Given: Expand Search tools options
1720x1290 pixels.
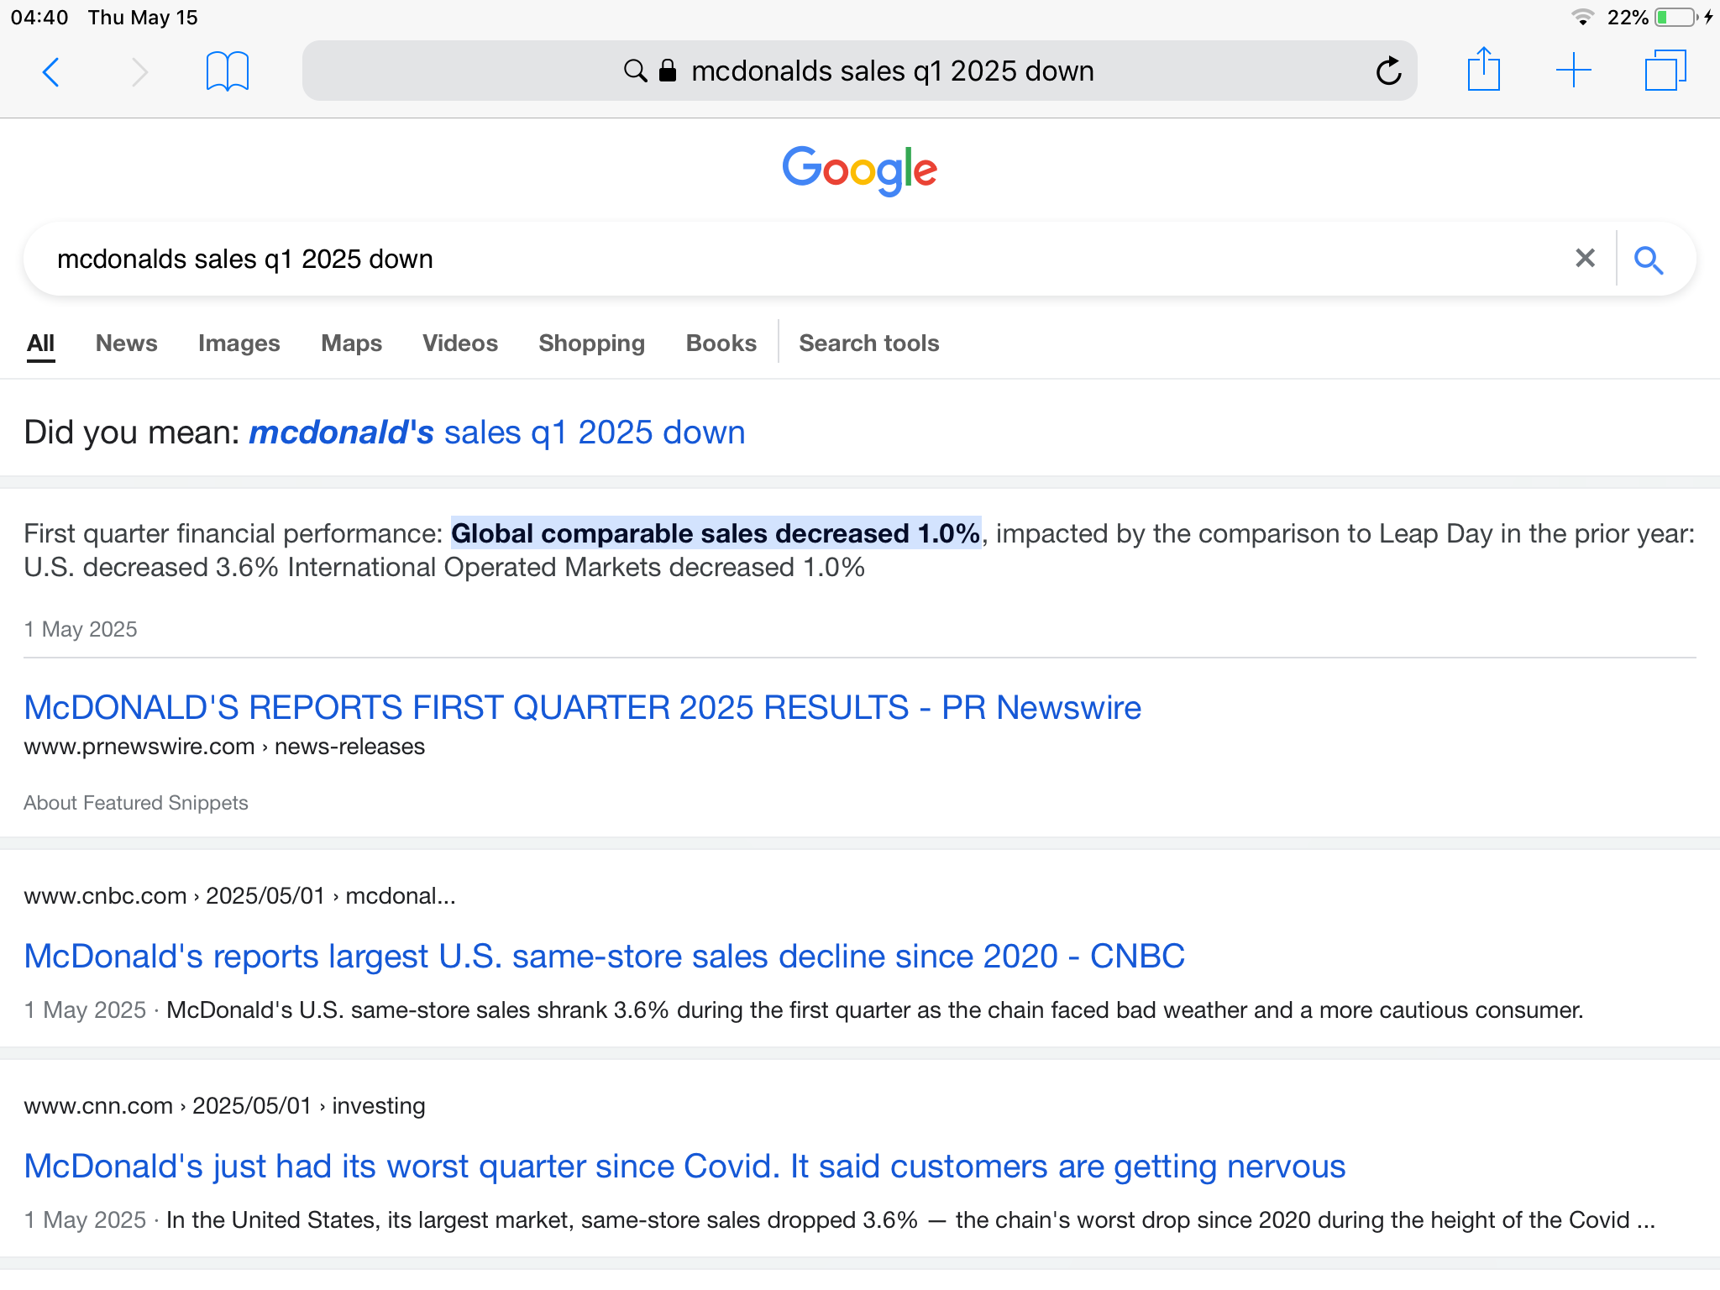Looking at the screenshot, I should pyautogui.click(x=868, y=343).
